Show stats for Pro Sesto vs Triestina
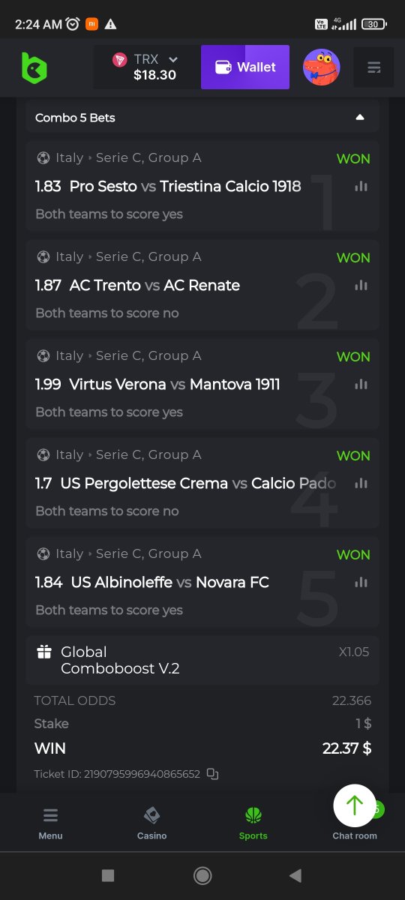The image size is (405, 900). tap(361, 186)
